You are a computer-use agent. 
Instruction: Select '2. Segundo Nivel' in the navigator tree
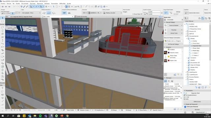(196, 46)
